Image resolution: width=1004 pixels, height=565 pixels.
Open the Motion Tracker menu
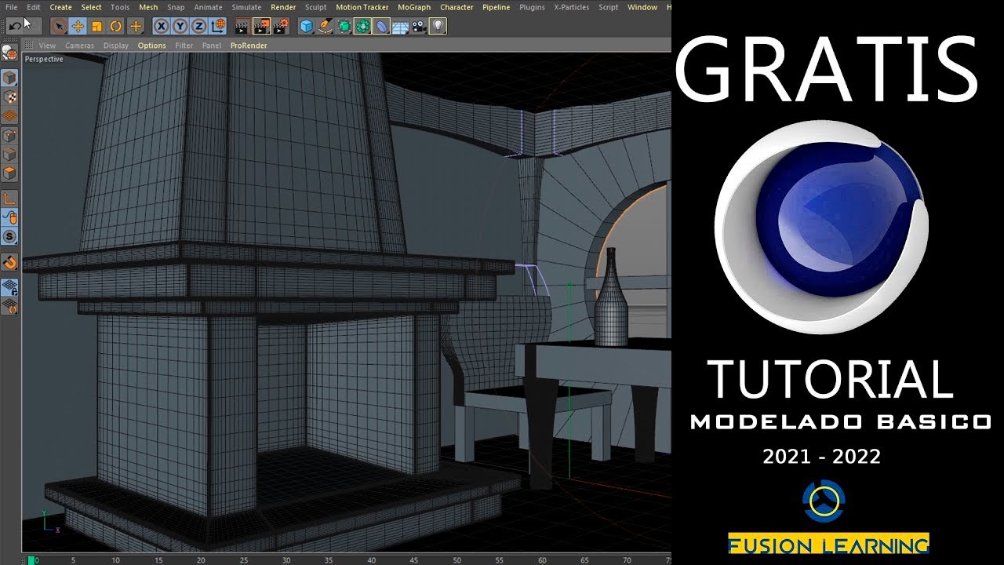pyautogui.click(x=362, y=7)
